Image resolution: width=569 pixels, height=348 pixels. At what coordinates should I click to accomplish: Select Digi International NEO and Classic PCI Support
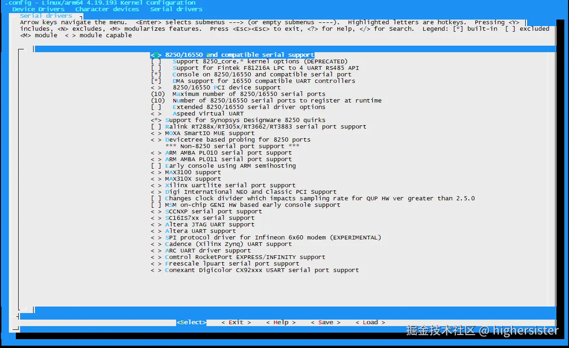coord(243,192)
